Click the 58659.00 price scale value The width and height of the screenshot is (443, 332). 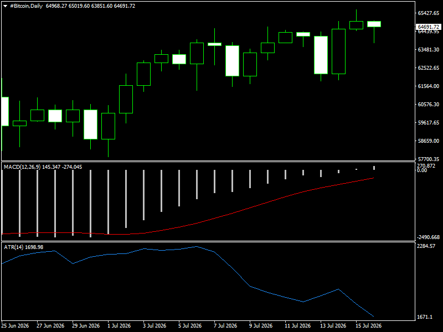pos(428,141)
